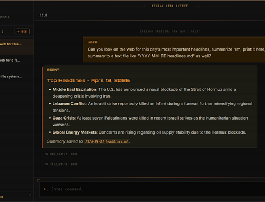Click the '2026-04-13 headlines.md' file name
This screenshot has width=265, height=202.
(107, 141)
